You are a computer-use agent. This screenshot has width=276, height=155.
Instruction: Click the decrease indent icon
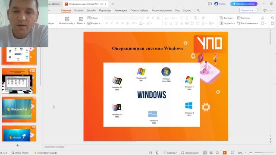click(182, 18)
